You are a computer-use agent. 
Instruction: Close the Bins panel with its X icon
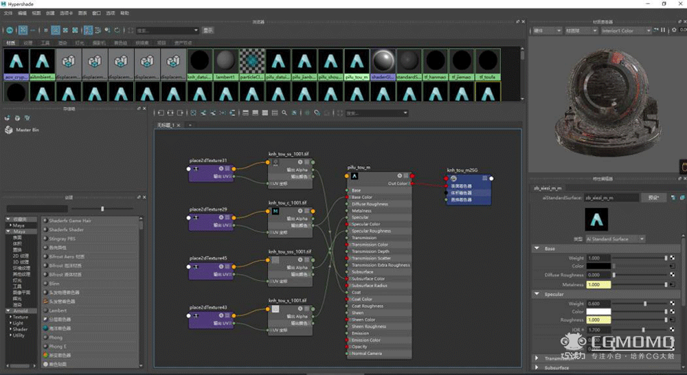(x=144, y=109)
